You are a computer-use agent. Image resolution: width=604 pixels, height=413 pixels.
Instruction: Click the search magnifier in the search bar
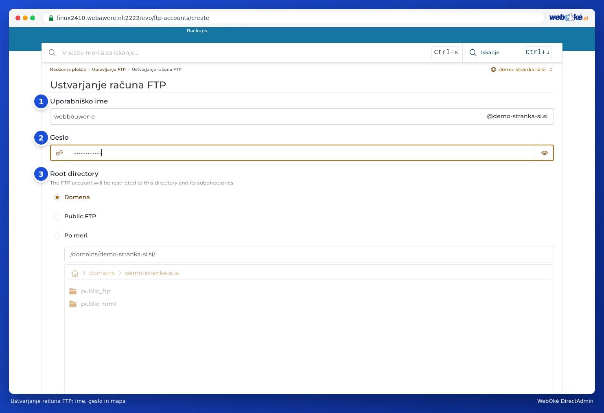click(52, 53)
